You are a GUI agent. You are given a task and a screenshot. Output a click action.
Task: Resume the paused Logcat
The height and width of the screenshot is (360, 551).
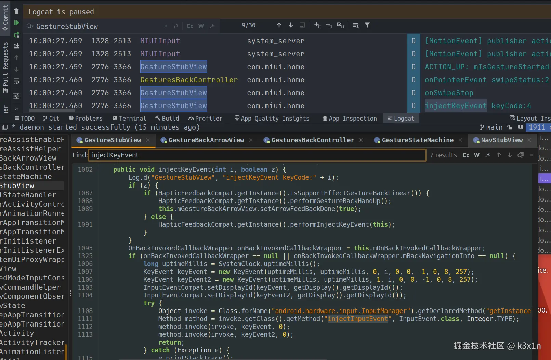point(16,23)
